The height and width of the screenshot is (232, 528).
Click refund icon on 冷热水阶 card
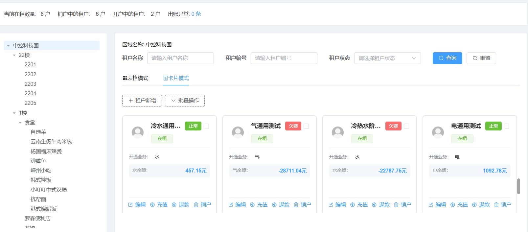(x=374, y=205)
